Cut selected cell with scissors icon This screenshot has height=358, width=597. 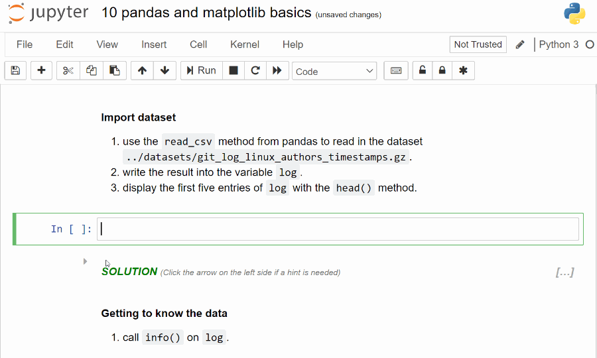point(68,70)
